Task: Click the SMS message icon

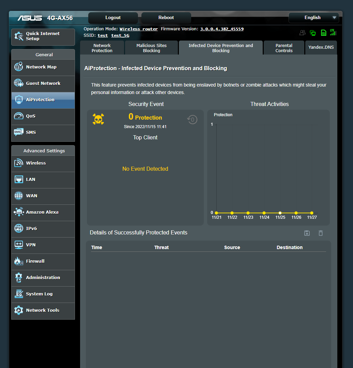Action: pyautogui.click(x=18, y=132)
